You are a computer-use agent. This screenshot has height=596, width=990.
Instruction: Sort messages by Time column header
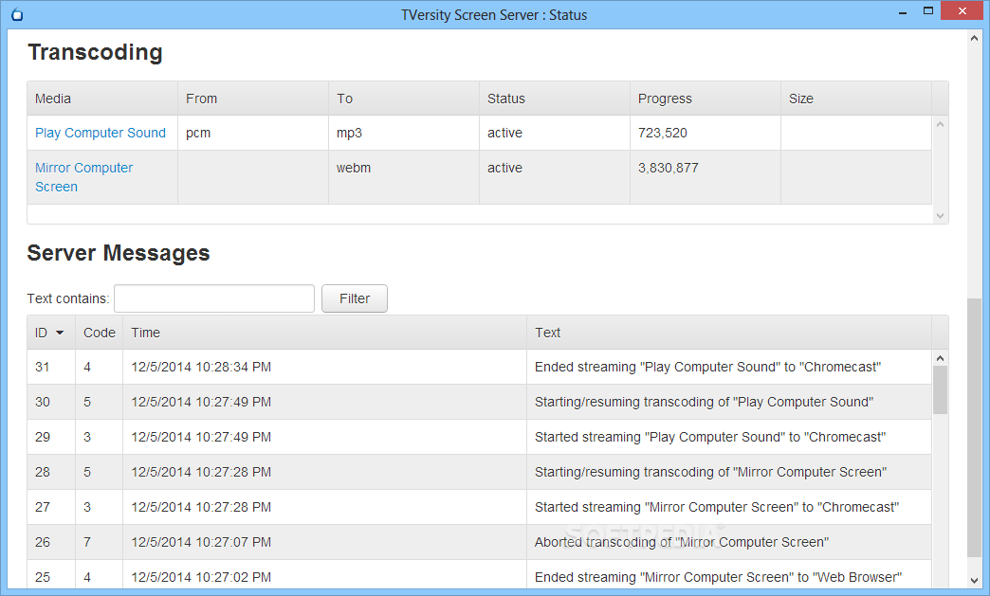click(x=324, y=333)
